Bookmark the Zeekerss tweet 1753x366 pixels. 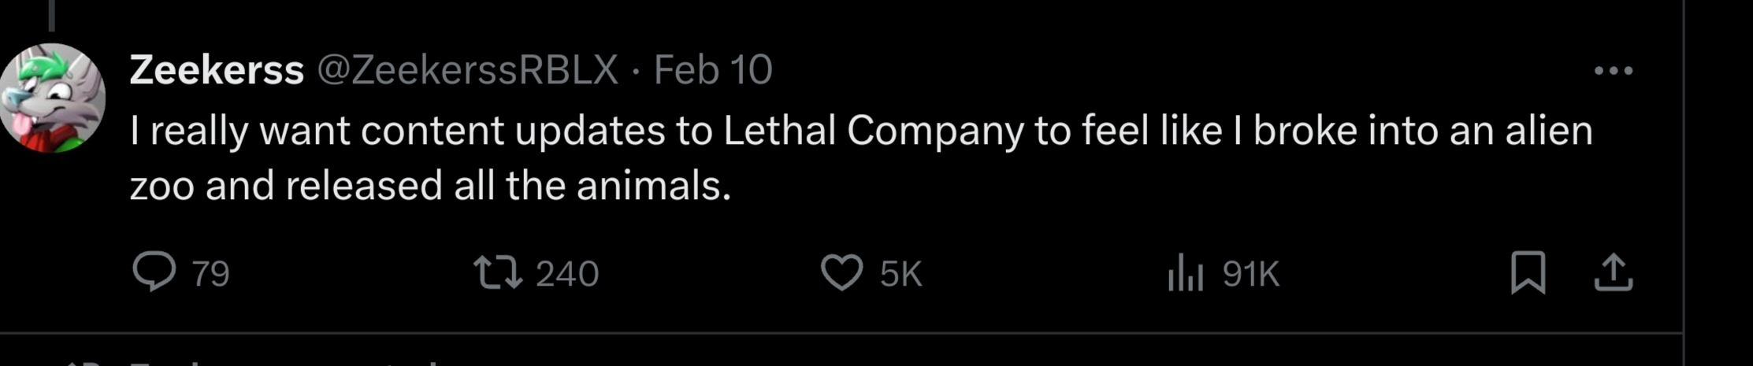click(1528, 273)
